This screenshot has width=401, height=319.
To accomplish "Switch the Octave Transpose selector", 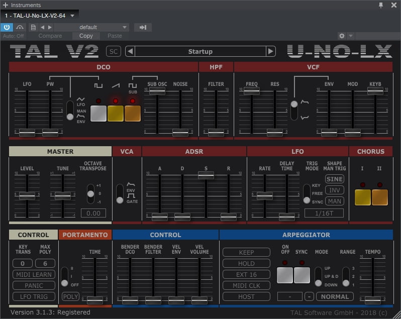I will (x=90, y=194).
